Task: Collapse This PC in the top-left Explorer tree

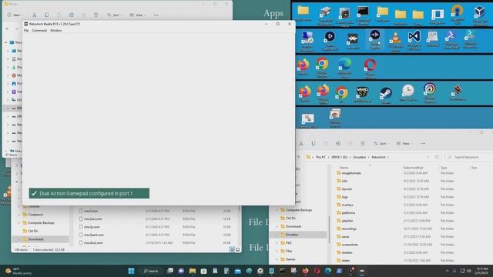Action: coord(5,42)
